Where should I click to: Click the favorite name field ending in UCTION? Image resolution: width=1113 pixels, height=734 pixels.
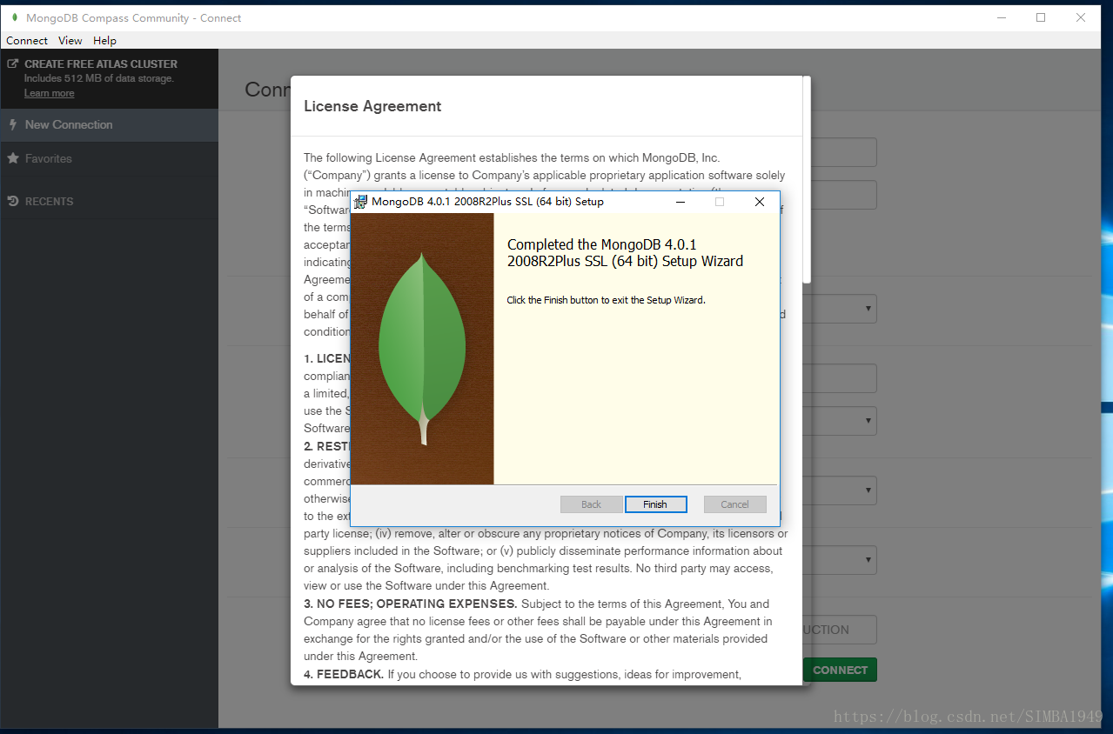tap(840, 630)
